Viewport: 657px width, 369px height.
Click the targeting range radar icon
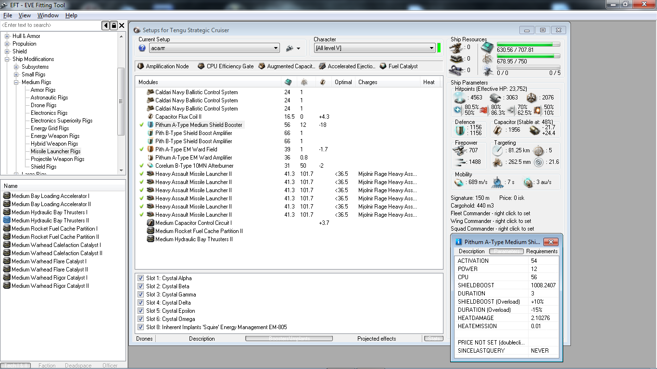[498, 150]
